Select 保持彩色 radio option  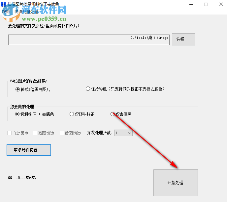125,89
